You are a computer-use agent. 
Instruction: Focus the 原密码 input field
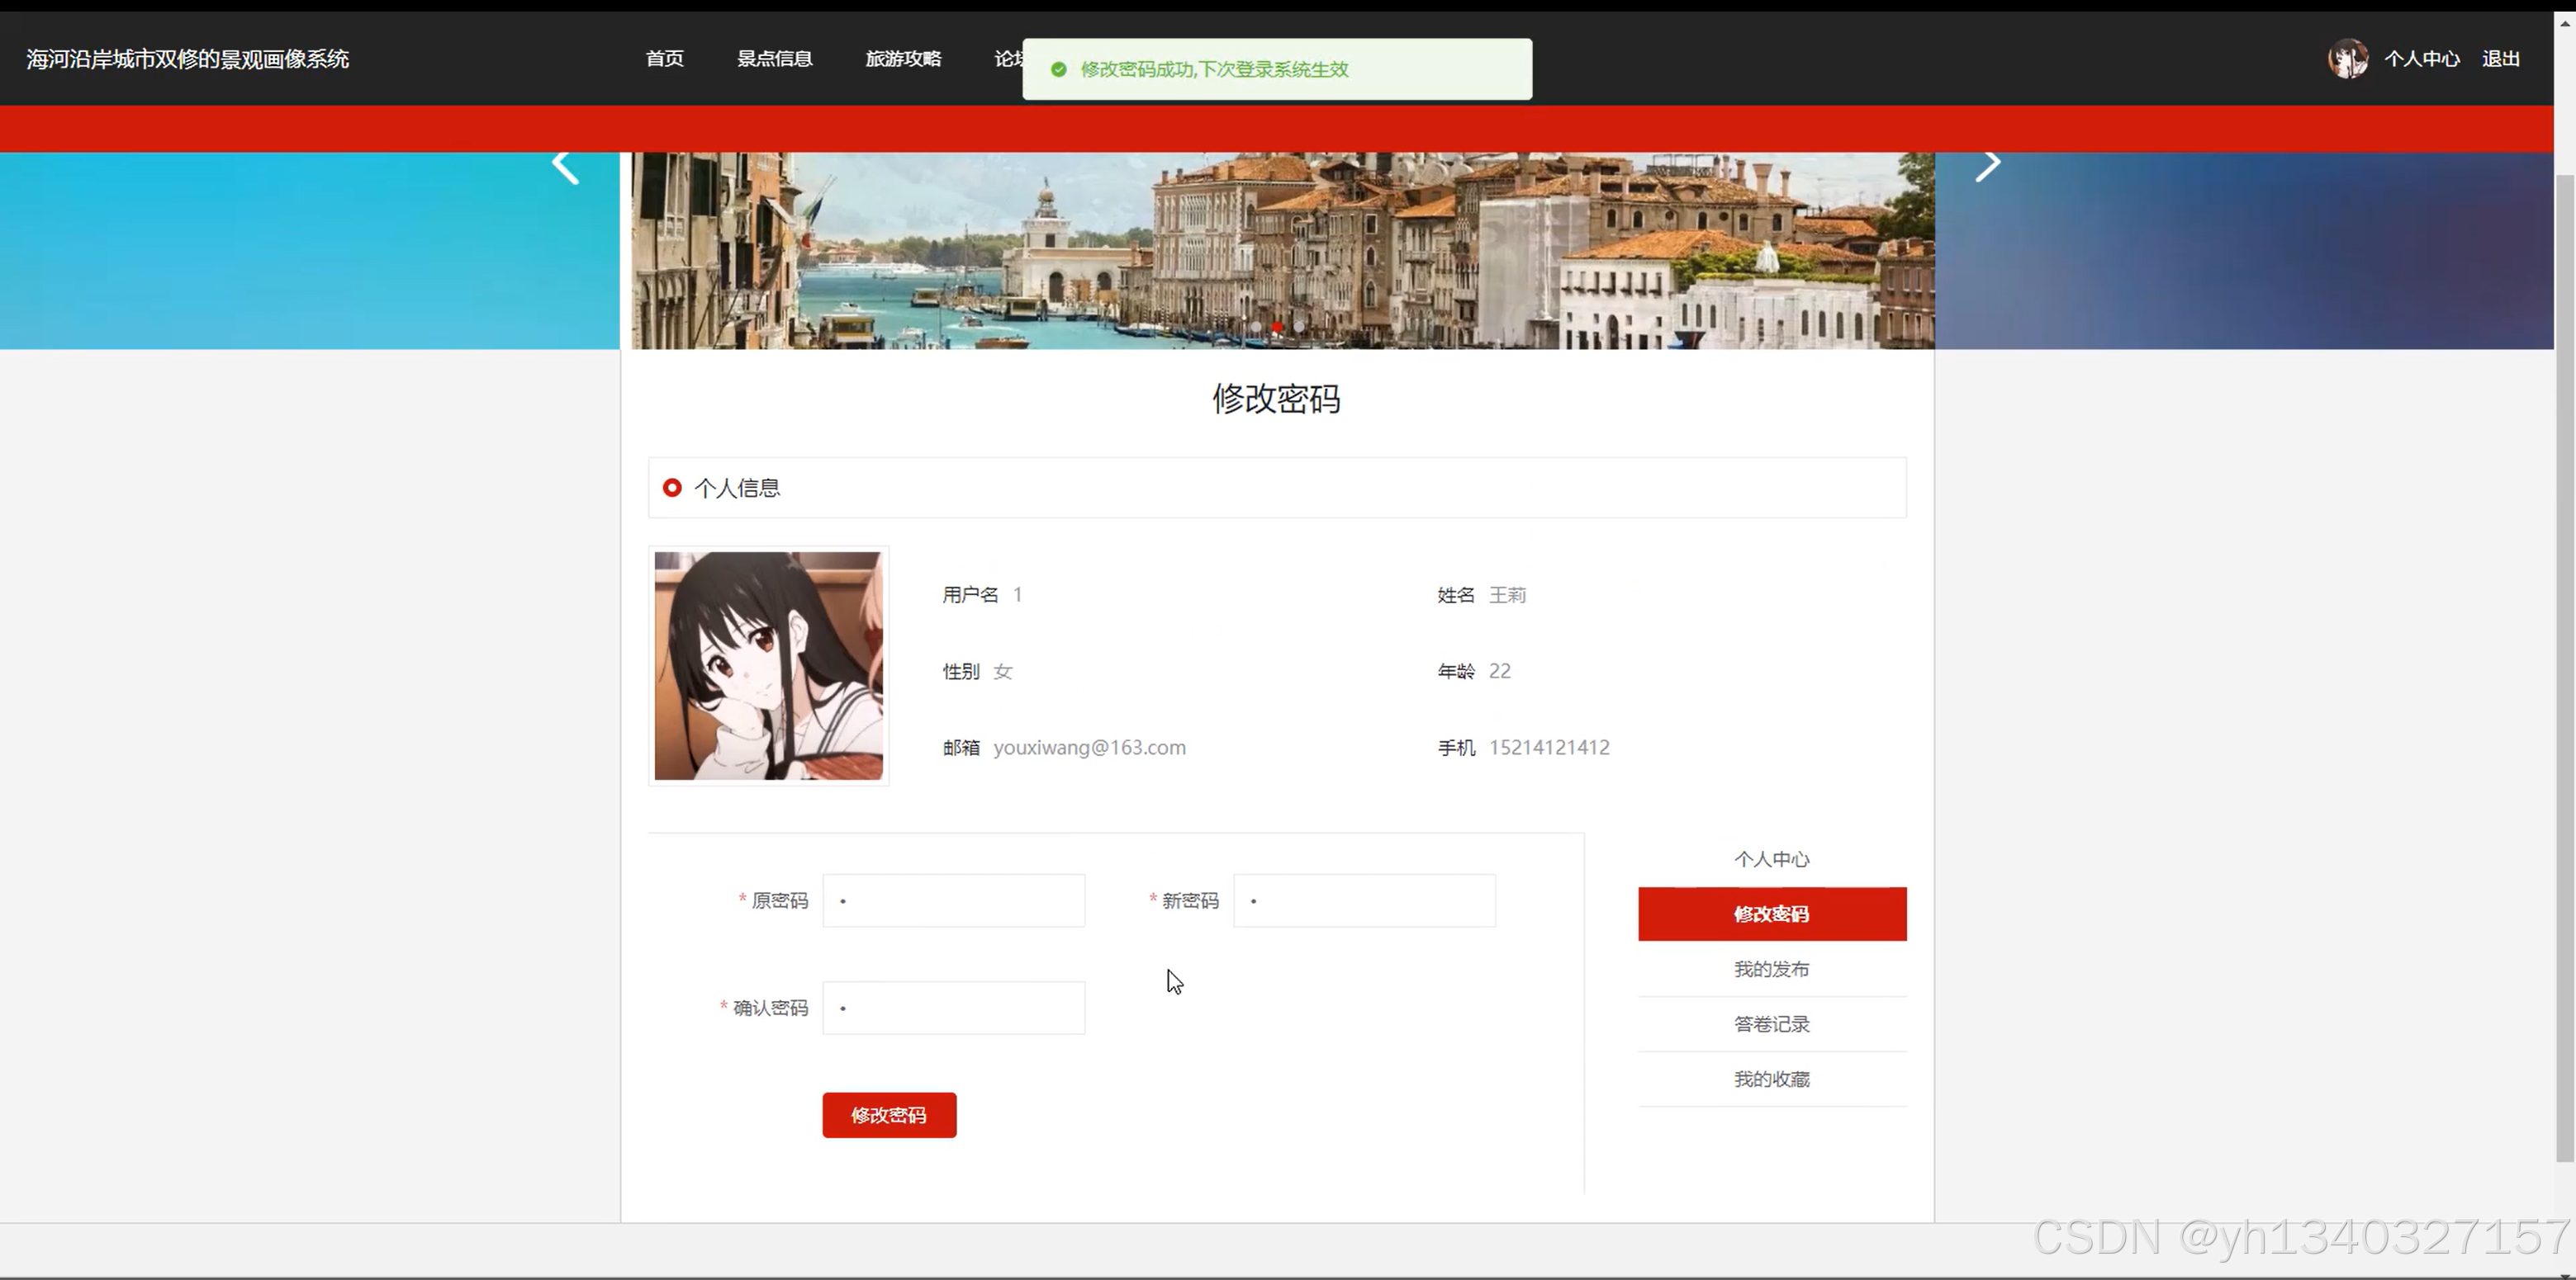pos(953,900)
